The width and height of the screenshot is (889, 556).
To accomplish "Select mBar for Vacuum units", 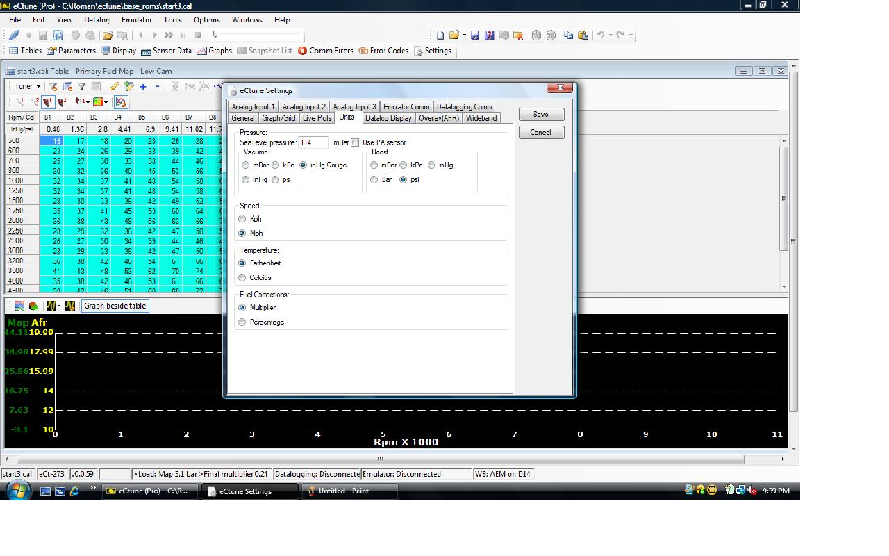I will coord(245,165).
